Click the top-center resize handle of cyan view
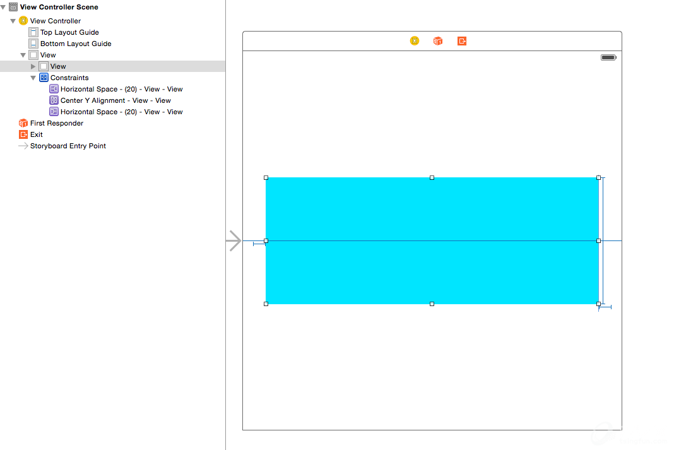 (x=432, y=178)
